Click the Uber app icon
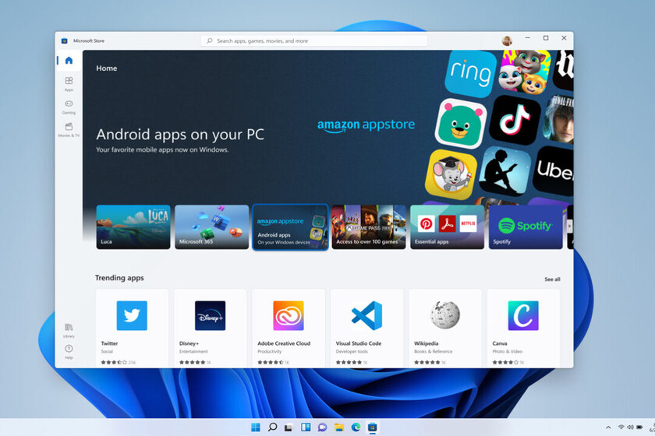Screen dimensions: 655x436 554,171
